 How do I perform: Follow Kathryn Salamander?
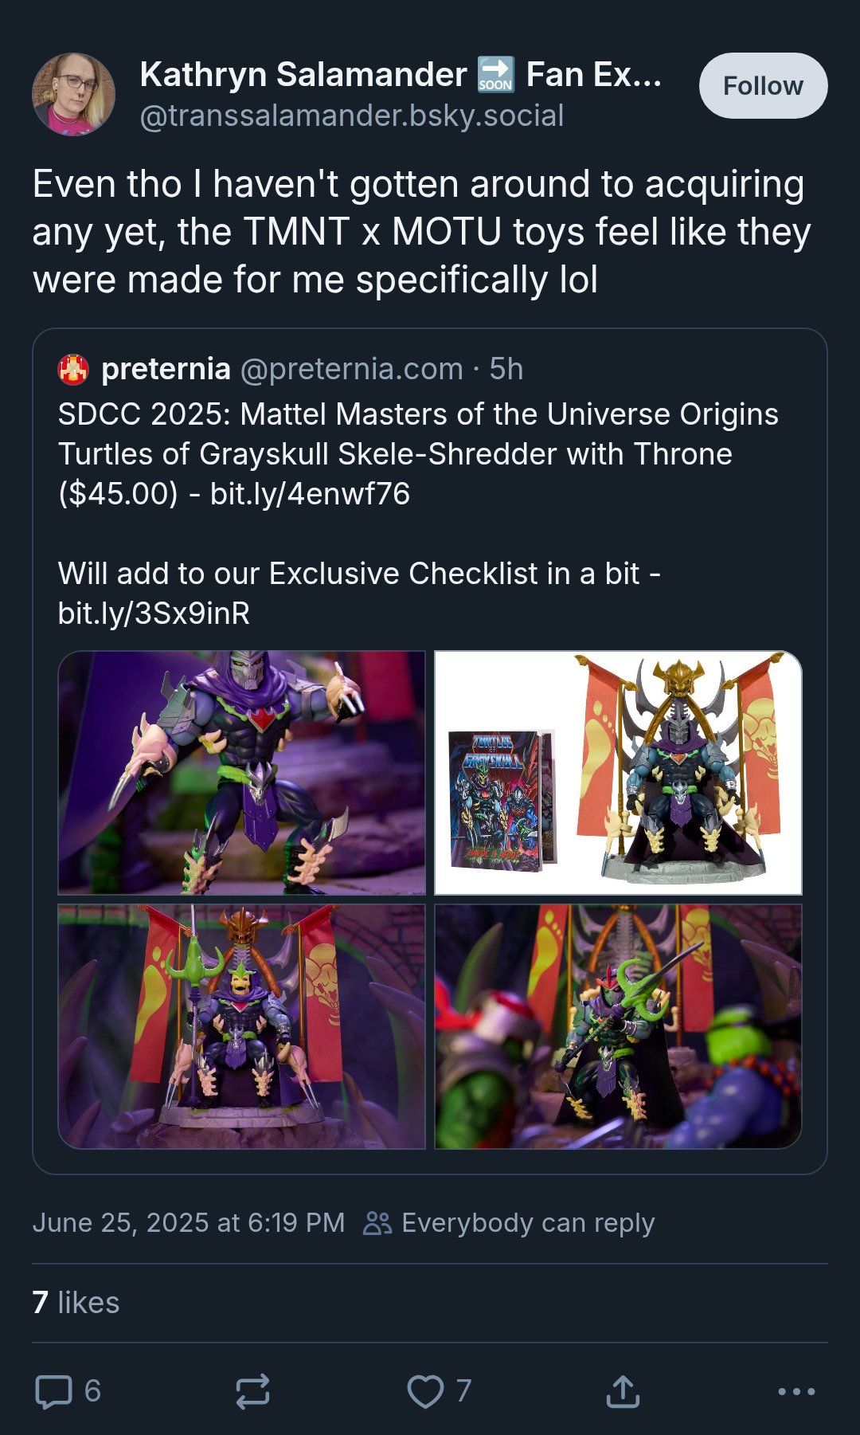point(763,85)
